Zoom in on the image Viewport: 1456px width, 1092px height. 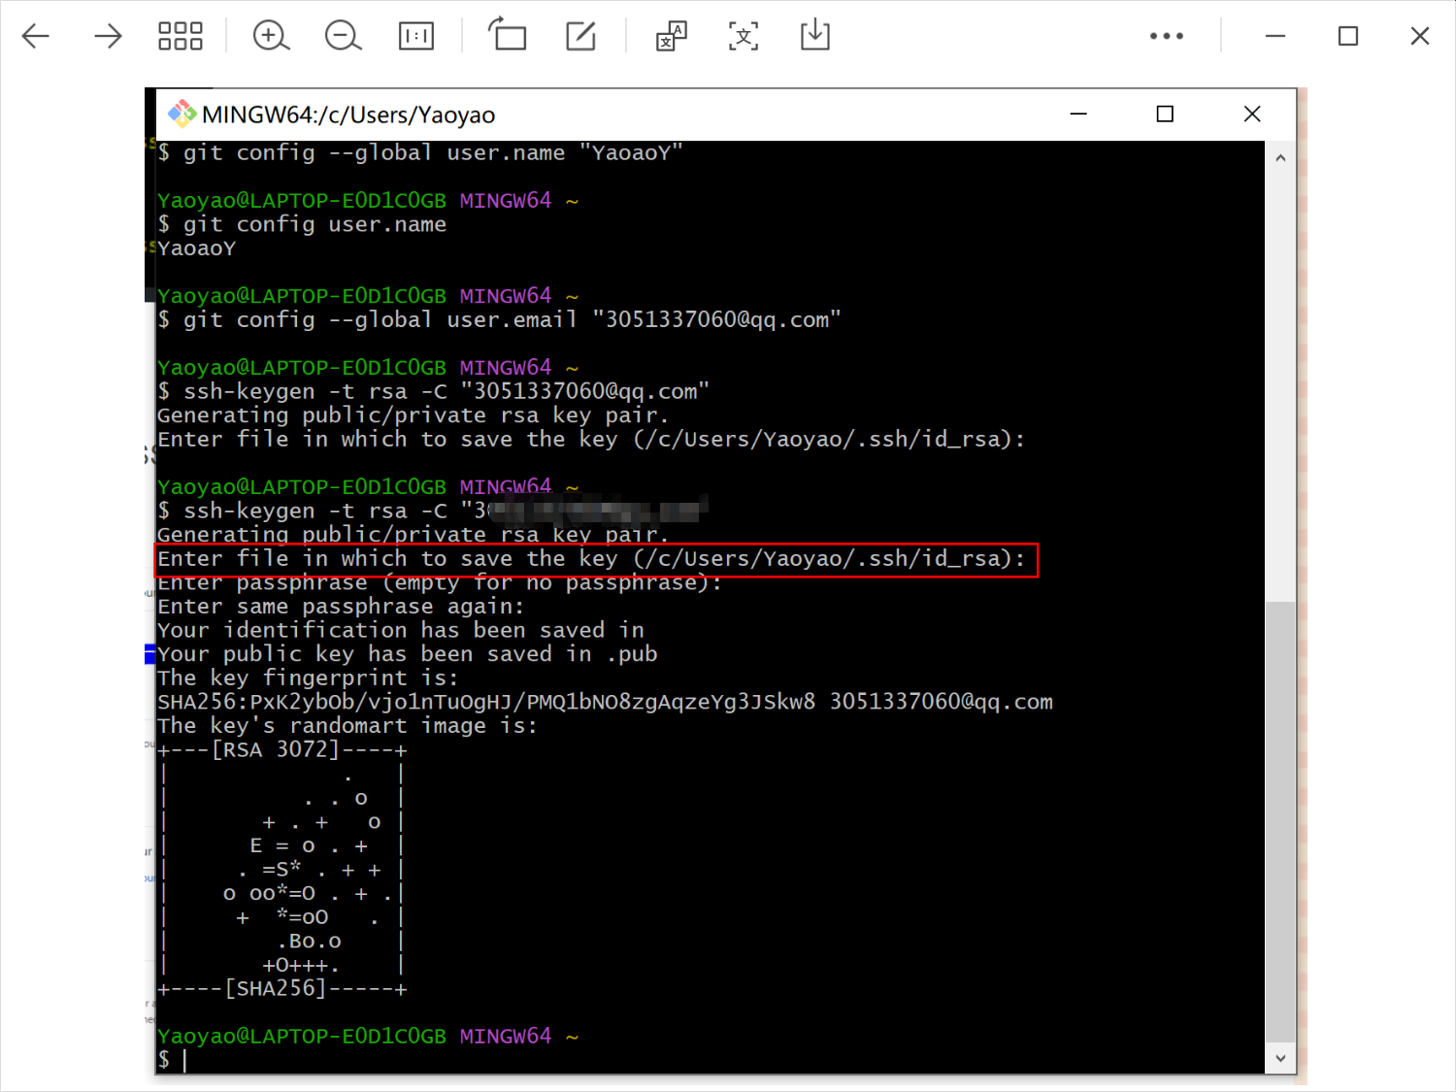pos(271,37)
